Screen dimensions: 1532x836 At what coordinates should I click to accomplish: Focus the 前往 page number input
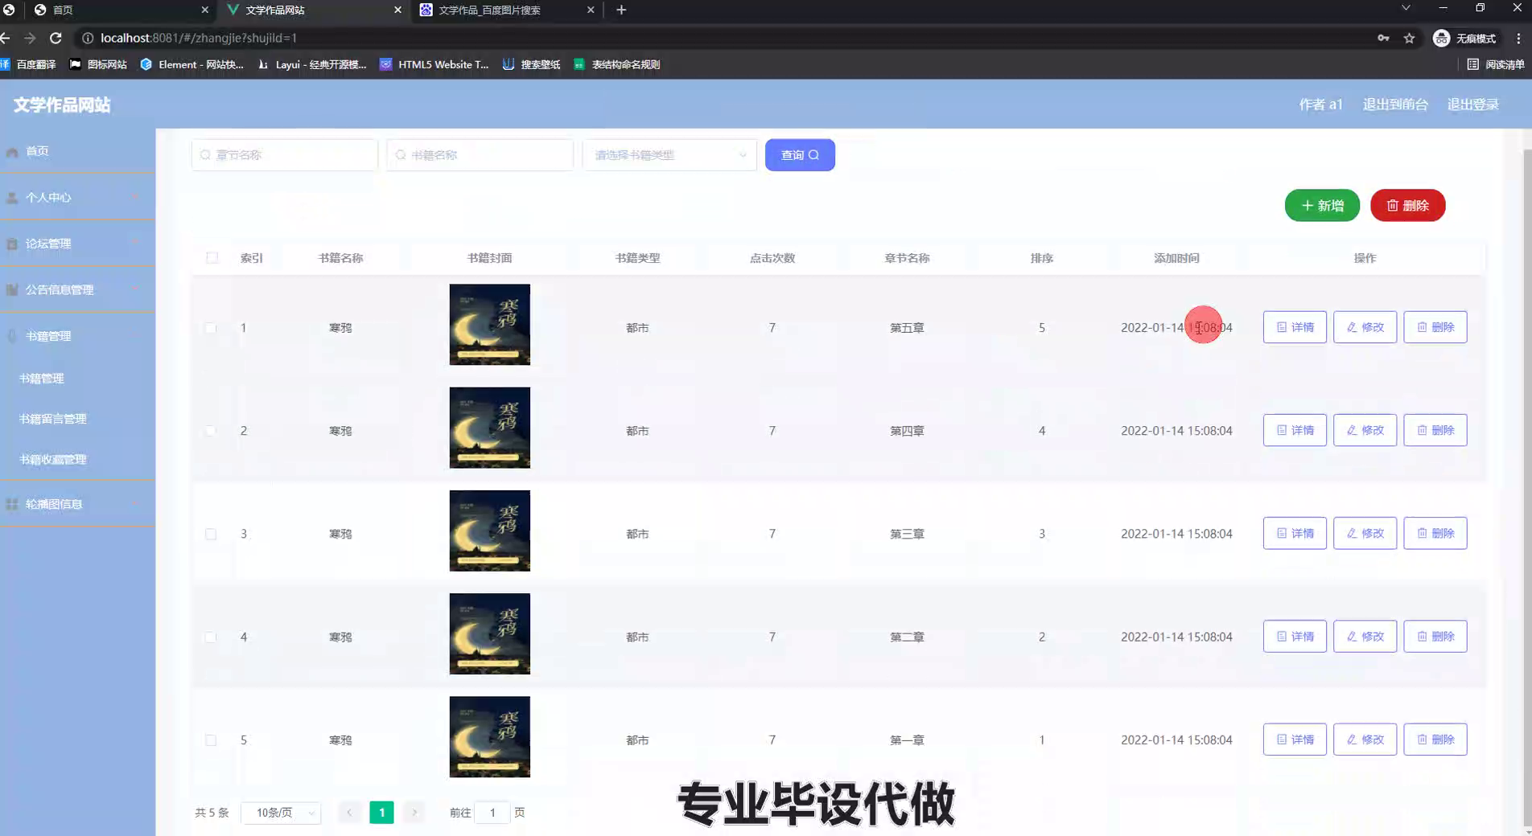click(x=492, y=813)
